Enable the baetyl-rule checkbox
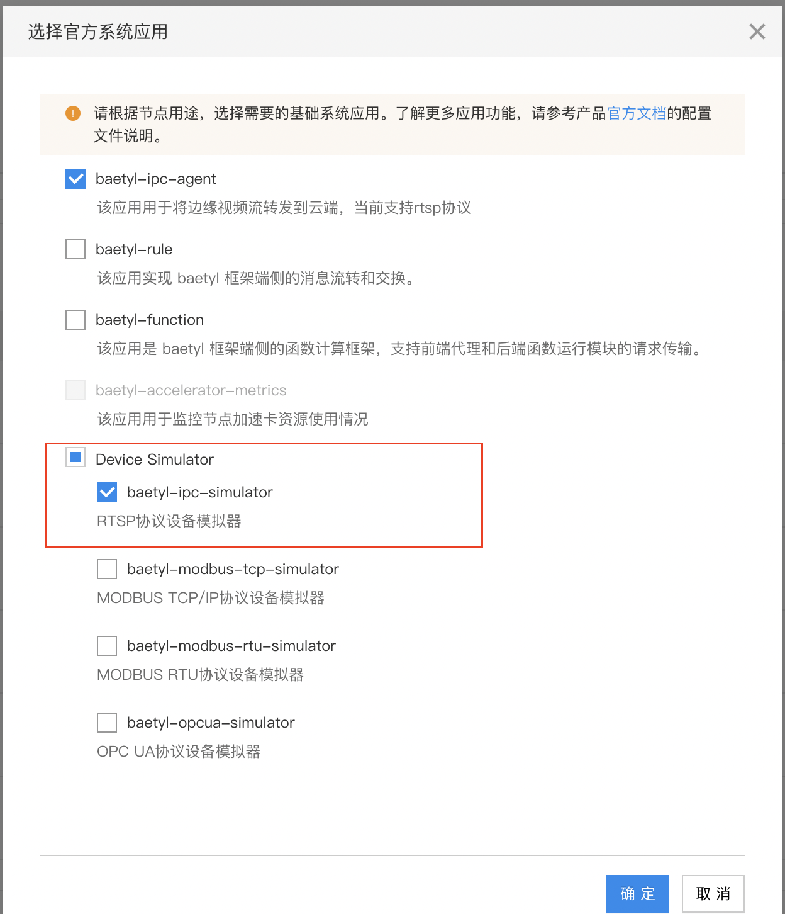Screen dimensions: 785x914 [75, 249]
